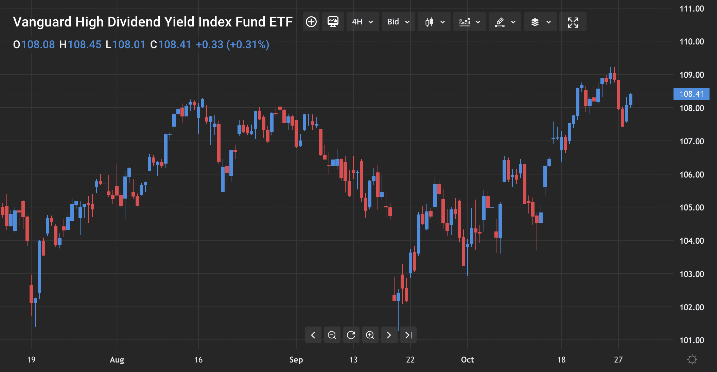Click the open value O108.08
The width and height of the screenshot is (717, 372).
(x=34, y=45)
